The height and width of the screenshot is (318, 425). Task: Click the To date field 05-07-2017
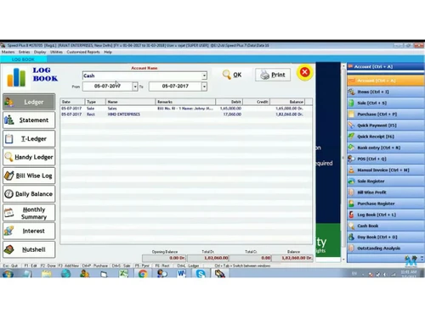pos(175,86)
